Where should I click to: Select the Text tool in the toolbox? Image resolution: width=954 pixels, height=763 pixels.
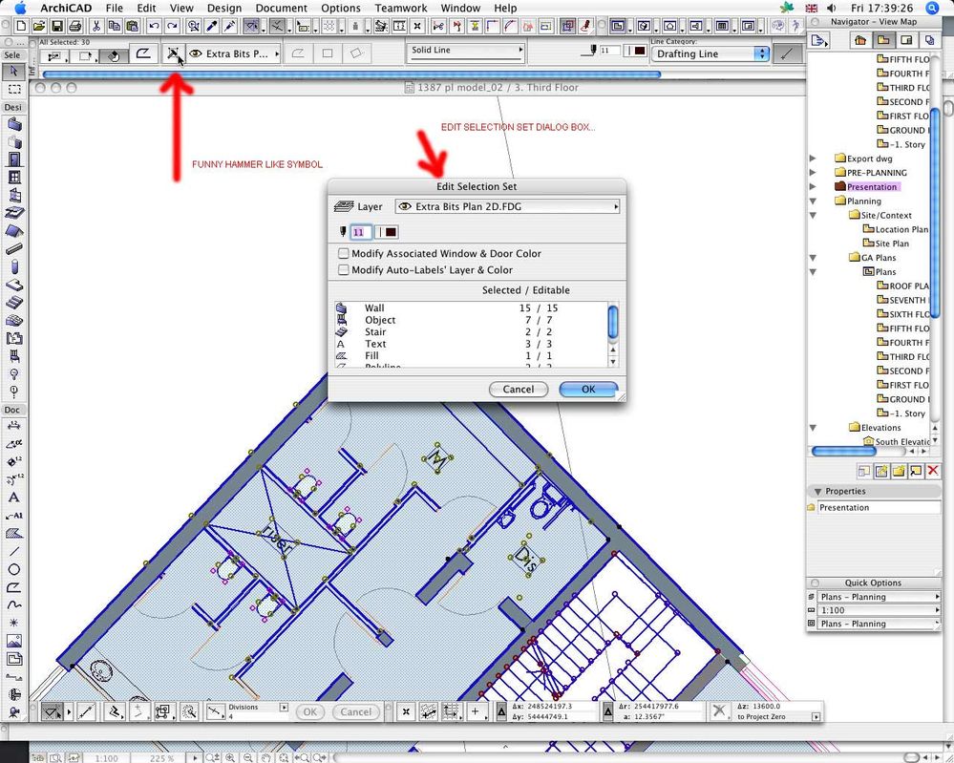point(14,498)
